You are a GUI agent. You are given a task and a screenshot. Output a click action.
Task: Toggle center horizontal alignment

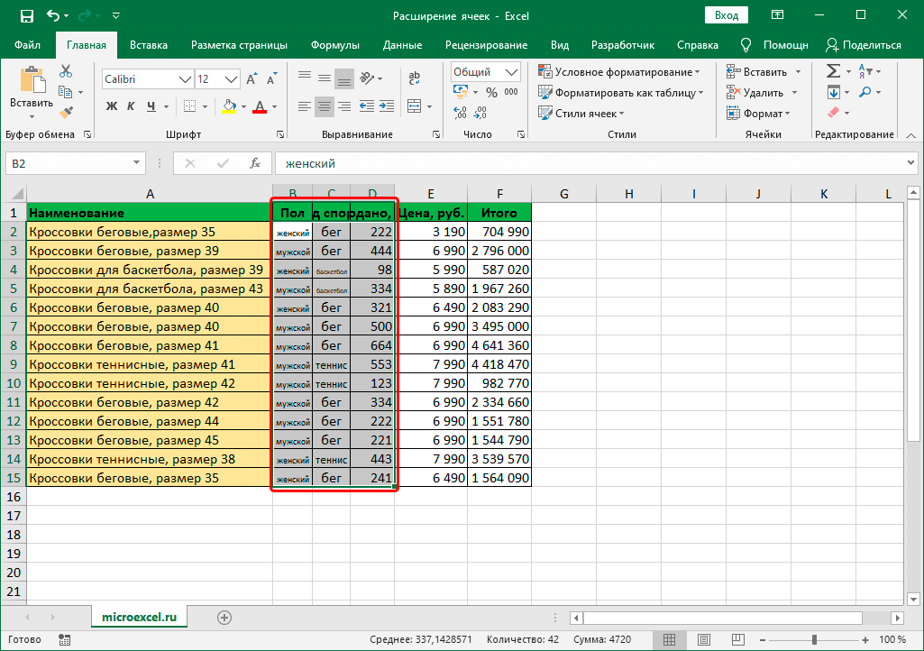point(325,106)
